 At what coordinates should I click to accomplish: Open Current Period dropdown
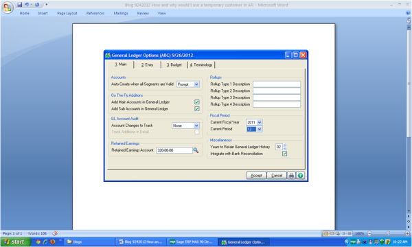tap(260, 129)
